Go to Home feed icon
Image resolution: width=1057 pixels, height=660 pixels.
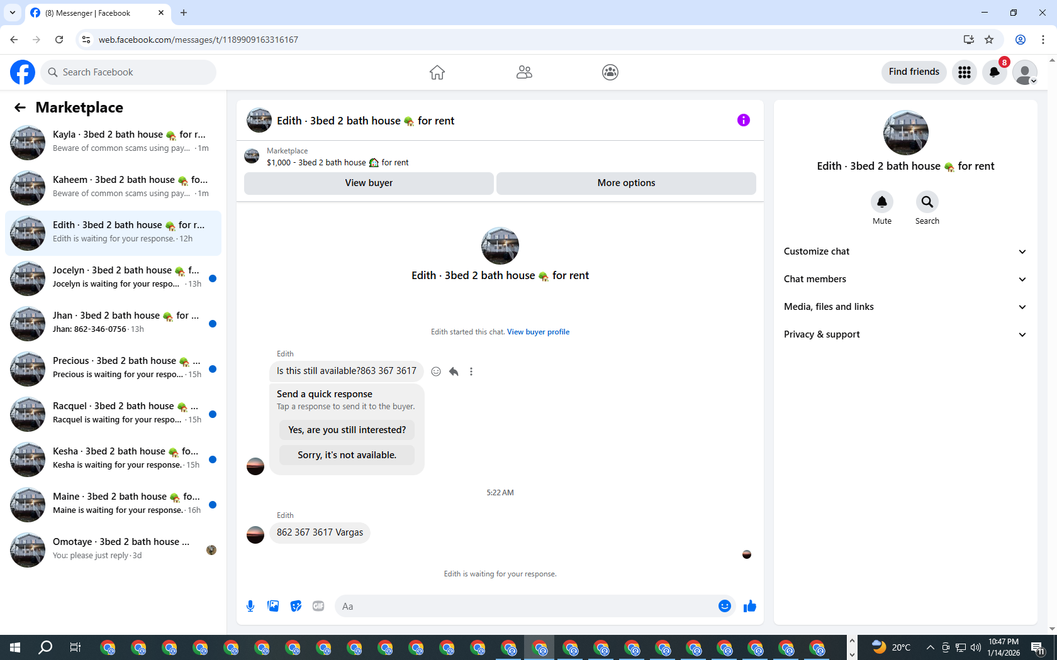[437, 72]
